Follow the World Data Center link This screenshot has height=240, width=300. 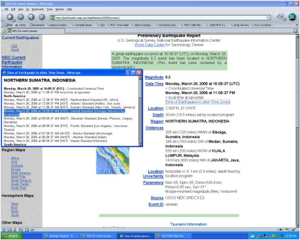click(x=149, y=45)
